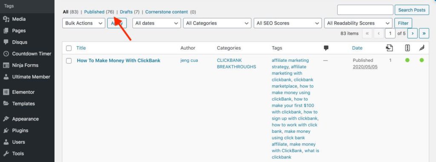Open Ninja Forms icon
436x162 pixels.
click(6, 65)
